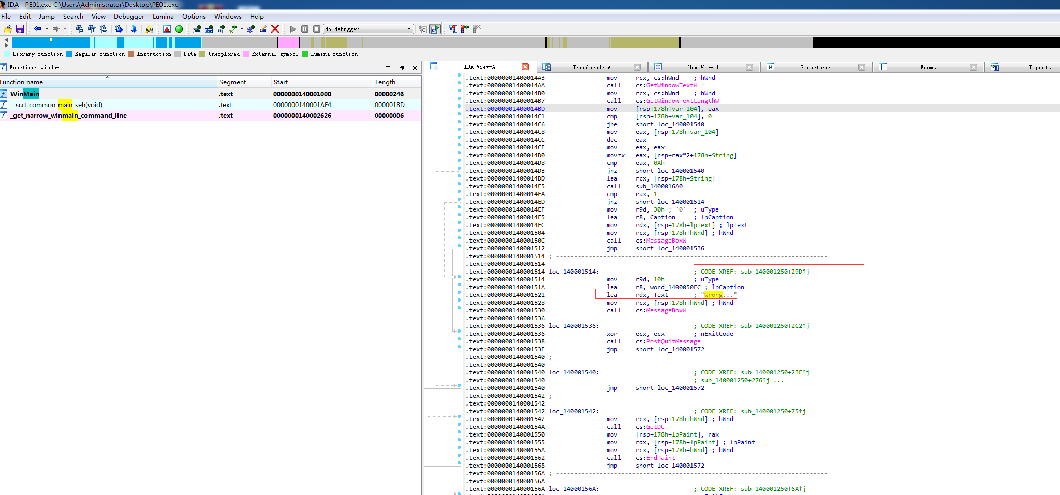The height and width of the screenshot is (495, 1060).
Task: Expand the back arrow history dropdown
Action: (47, 29)
